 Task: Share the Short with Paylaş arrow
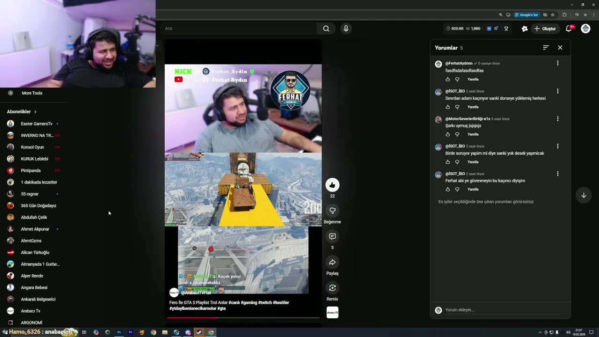tap(332, 262)
